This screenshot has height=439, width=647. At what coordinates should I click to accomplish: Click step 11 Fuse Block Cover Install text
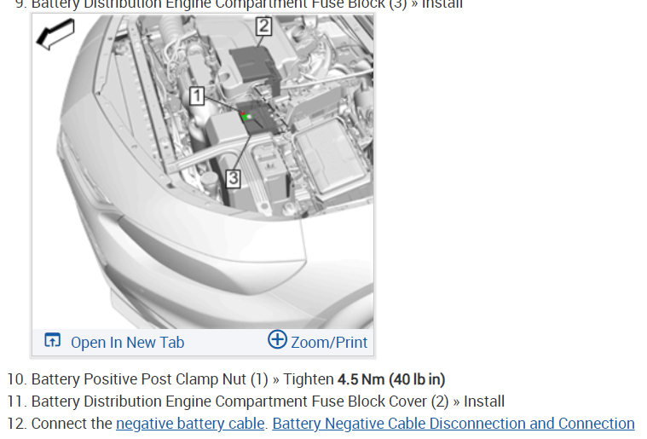tap(268, 401)
